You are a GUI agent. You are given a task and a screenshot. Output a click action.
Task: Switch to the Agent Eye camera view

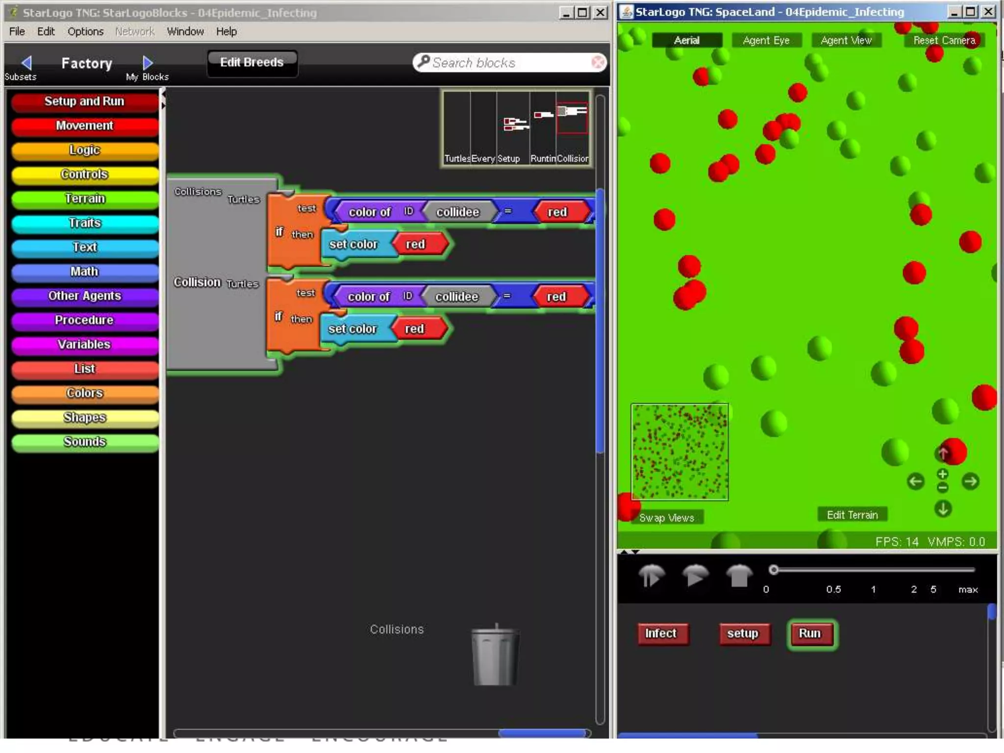click(766, 40)
